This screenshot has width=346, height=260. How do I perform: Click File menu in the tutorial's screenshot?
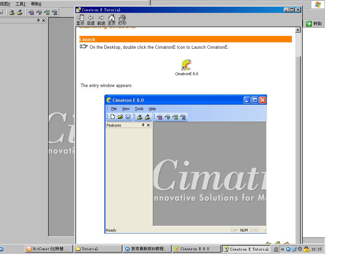tap(114, 109)
